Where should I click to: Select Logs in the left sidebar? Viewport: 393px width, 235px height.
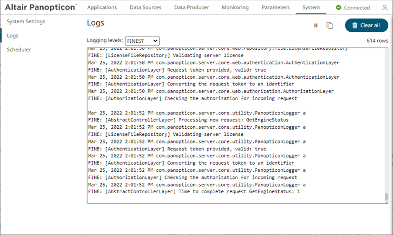13,36
